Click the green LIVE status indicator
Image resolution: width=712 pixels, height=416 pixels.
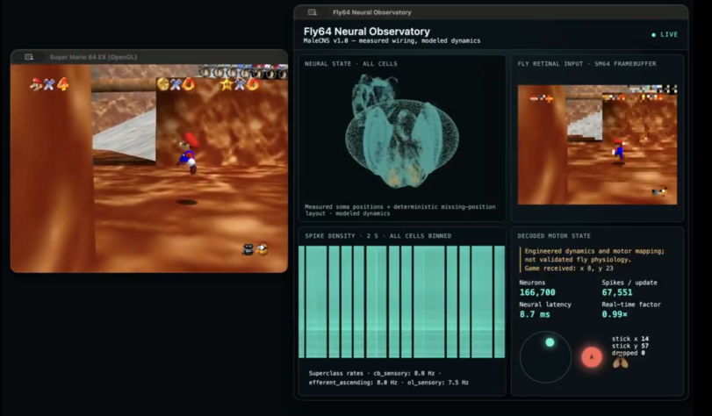665,34
